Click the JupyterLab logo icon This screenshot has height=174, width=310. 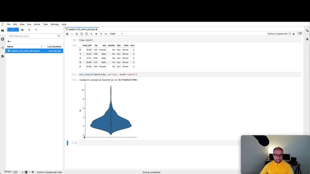[2, 24]
